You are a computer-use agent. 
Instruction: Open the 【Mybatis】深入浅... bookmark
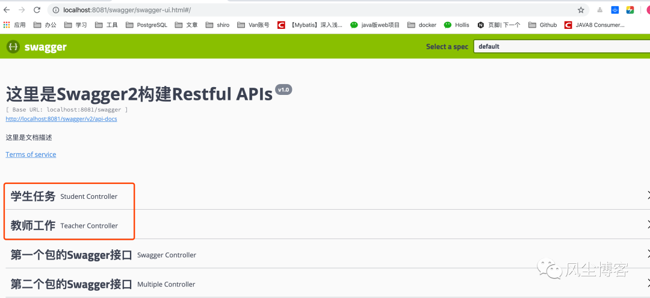[310, 25]
